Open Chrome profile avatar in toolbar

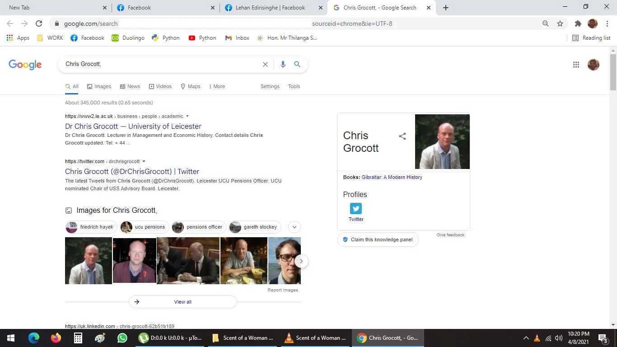[593, 23]
